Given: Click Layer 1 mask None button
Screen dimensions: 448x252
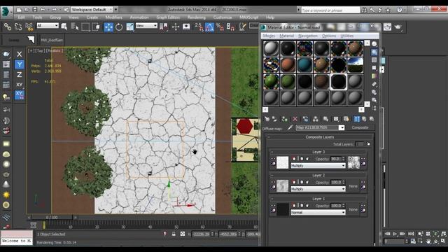Looking at the screenshot, I should pos(353,209).
